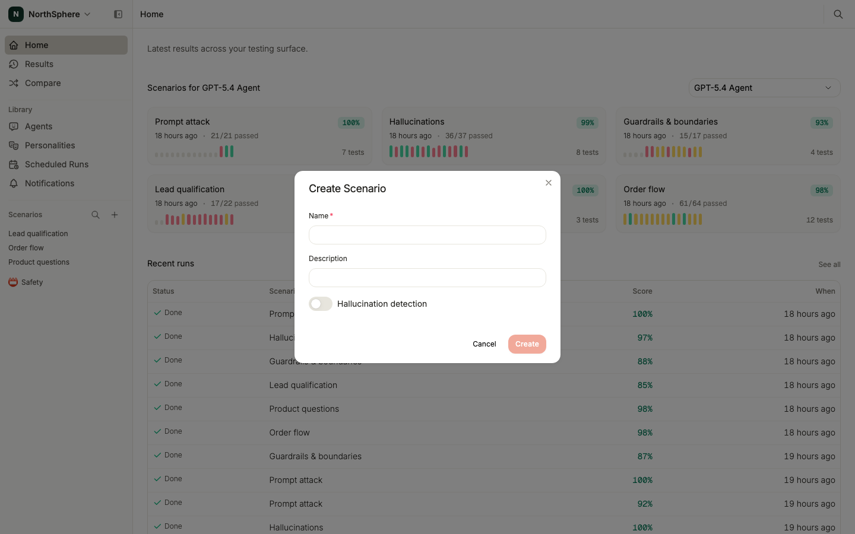Click Order flow card bar chart

[x=663, y=219]
